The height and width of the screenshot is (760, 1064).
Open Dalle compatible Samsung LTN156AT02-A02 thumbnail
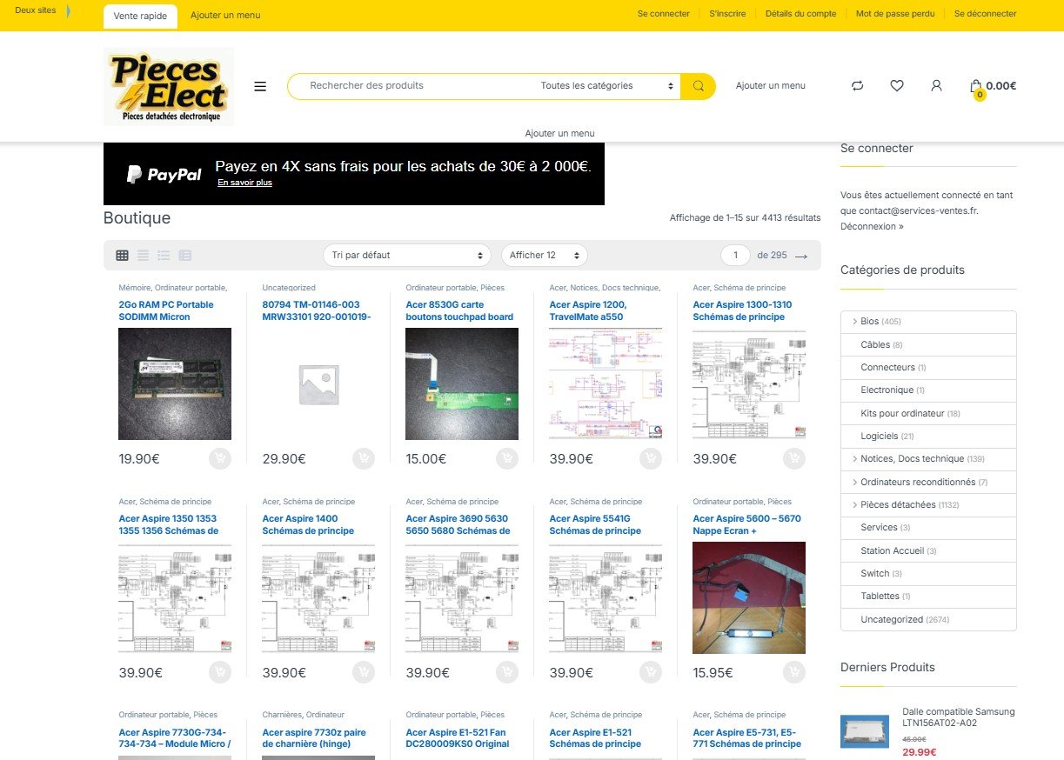click(865, 731)
